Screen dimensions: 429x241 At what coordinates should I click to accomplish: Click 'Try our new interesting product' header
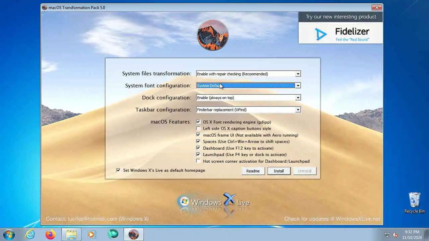pyautogui.click(x=341, y=17)
